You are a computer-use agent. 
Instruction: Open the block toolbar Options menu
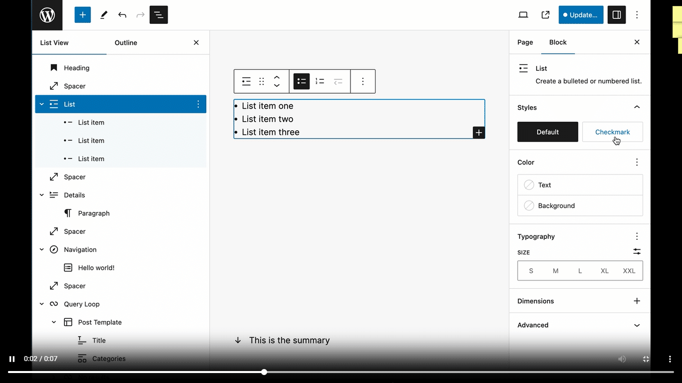click(x=363, y=81)
